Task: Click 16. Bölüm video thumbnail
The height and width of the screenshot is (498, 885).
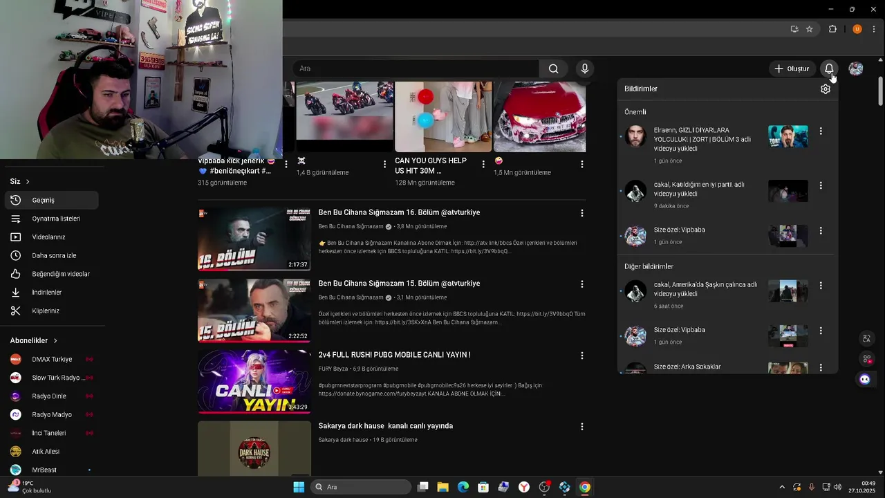Action: (x=254, y=239)
